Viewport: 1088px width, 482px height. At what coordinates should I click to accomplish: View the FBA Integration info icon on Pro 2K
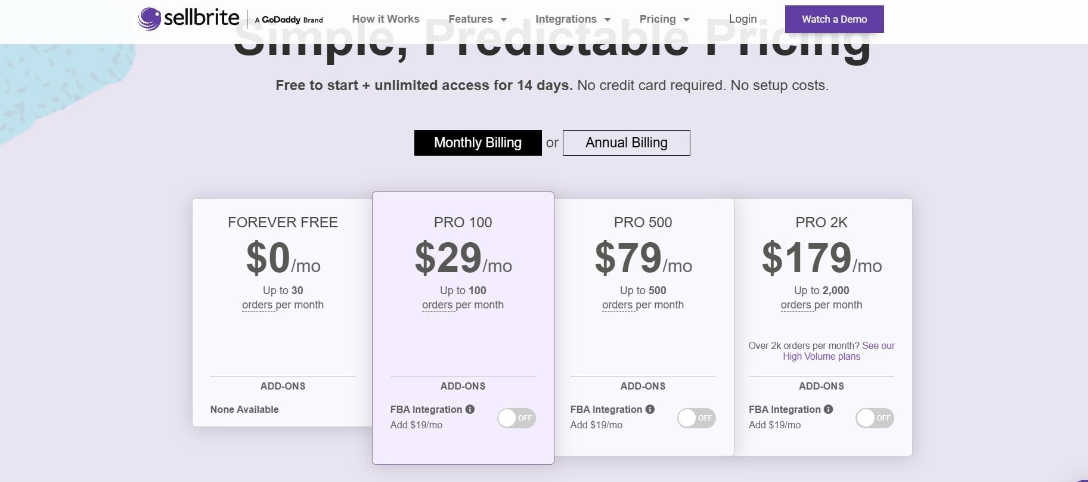(x=829, y=409)
